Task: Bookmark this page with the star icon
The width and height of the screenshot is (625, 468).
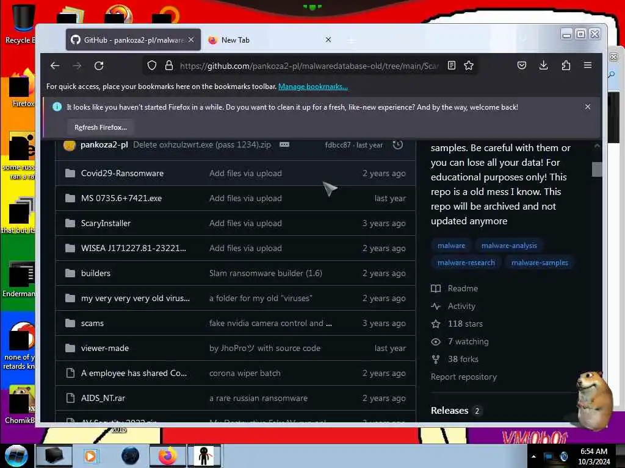Action: tap(469, 65)
